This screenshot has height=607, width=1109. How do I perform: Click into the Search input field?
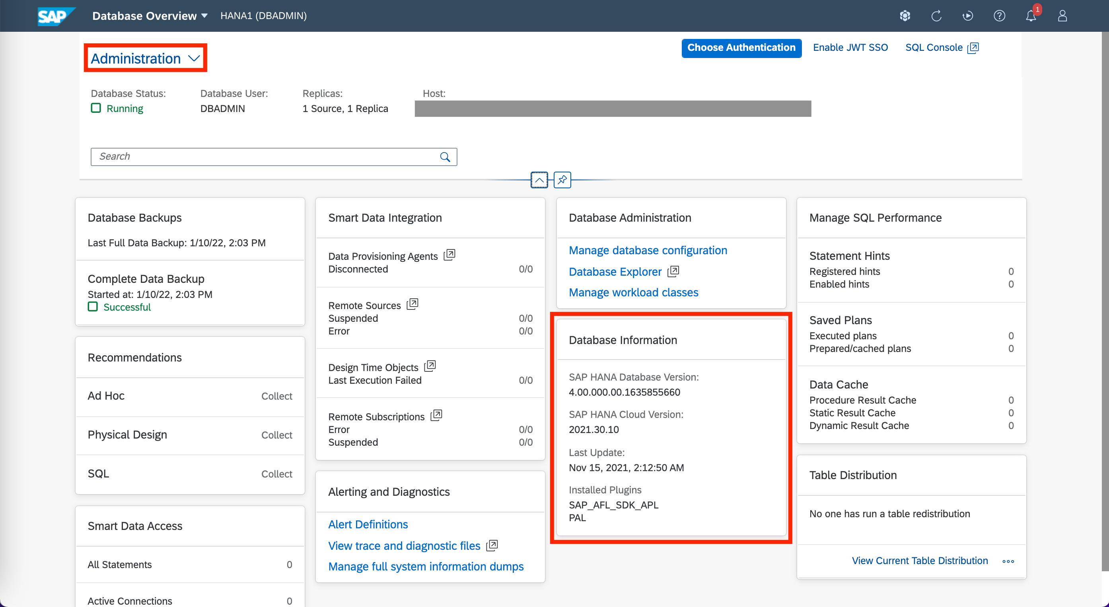point(263,157)
